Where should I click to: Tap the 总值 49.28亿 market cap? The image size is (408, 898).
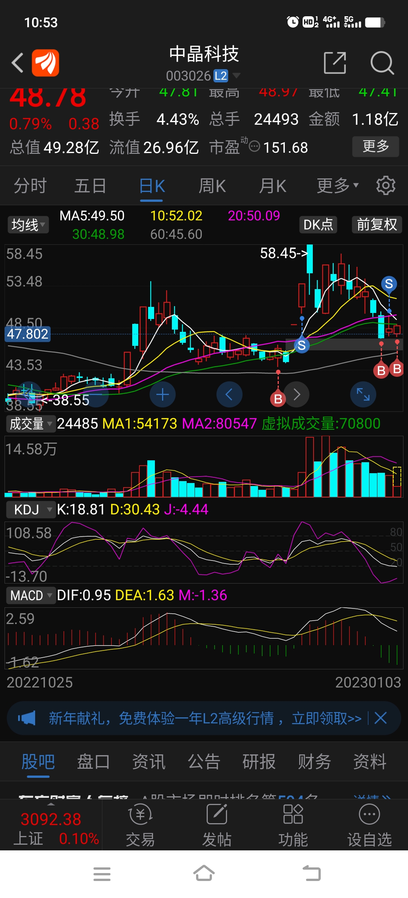(54, 147)
